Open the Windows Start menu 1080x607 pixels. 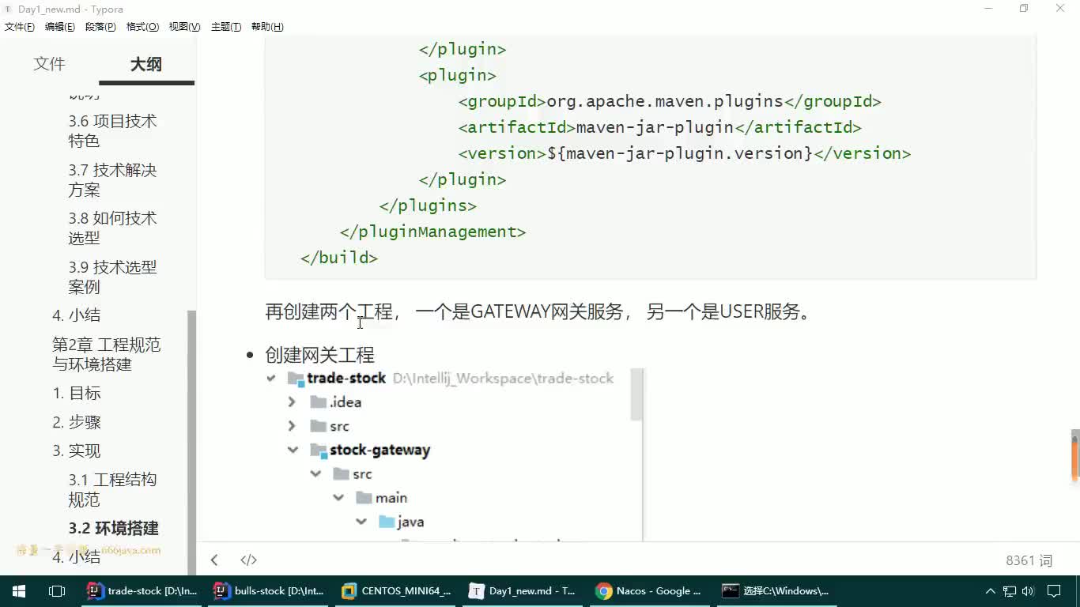tap(19, 591)
